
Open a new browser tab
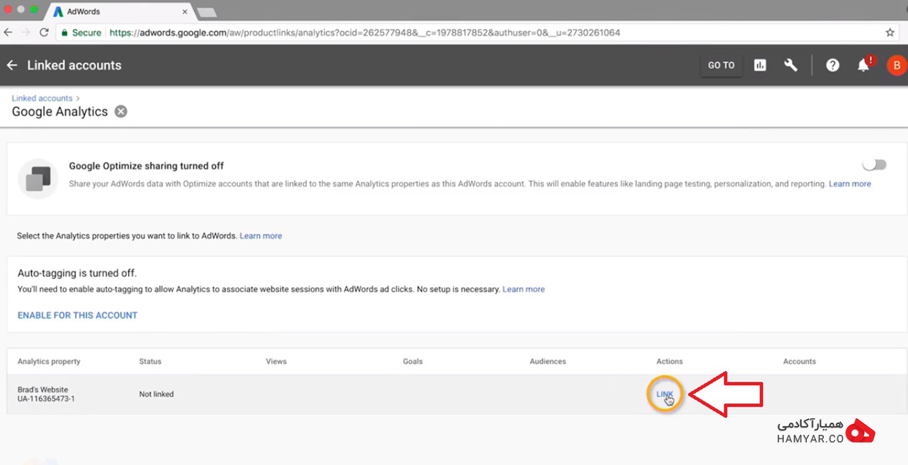[x=207, y=13]
